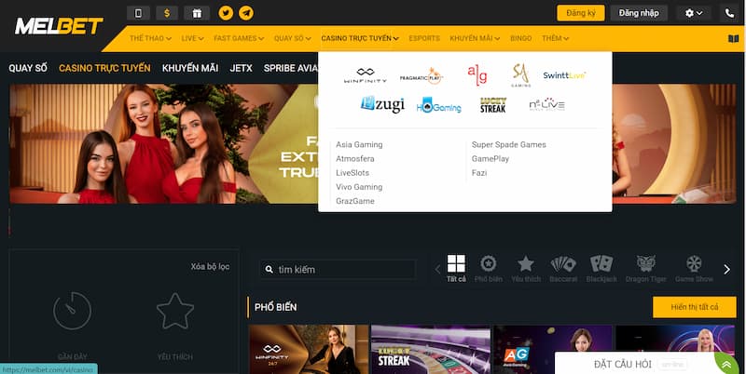Click the phone call icon

(x=729, y=13)
